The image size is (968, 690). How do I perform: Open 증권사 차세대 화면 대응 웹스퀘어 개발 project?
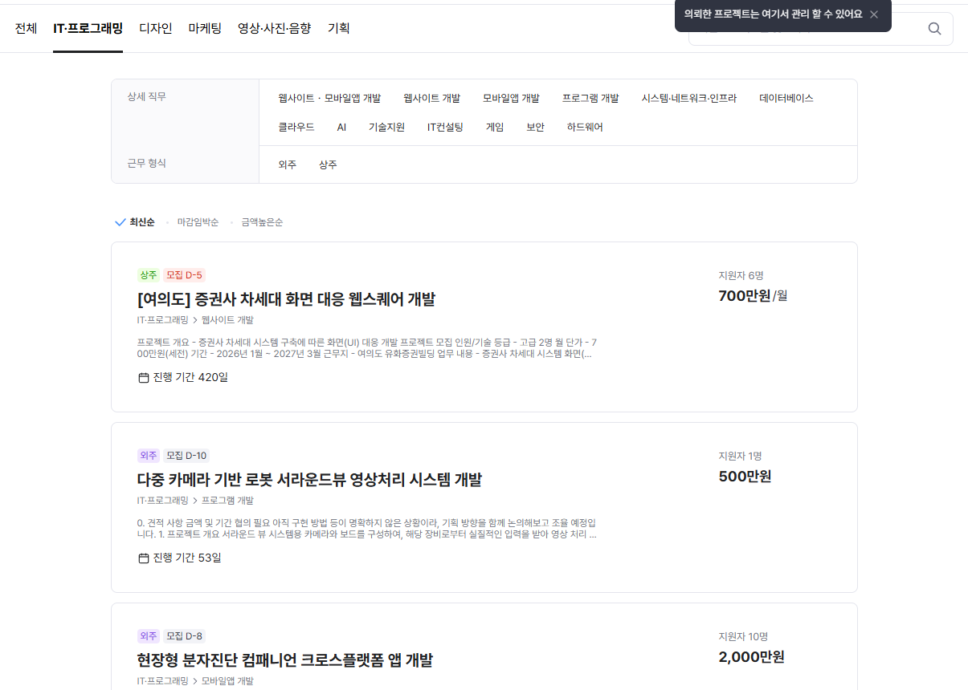click(286, 299)
